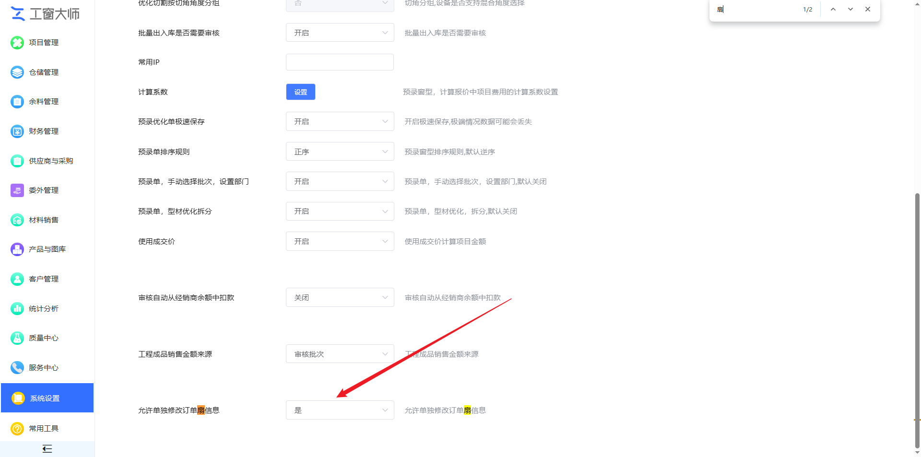Click the 常用IP label

click(149, 62)
